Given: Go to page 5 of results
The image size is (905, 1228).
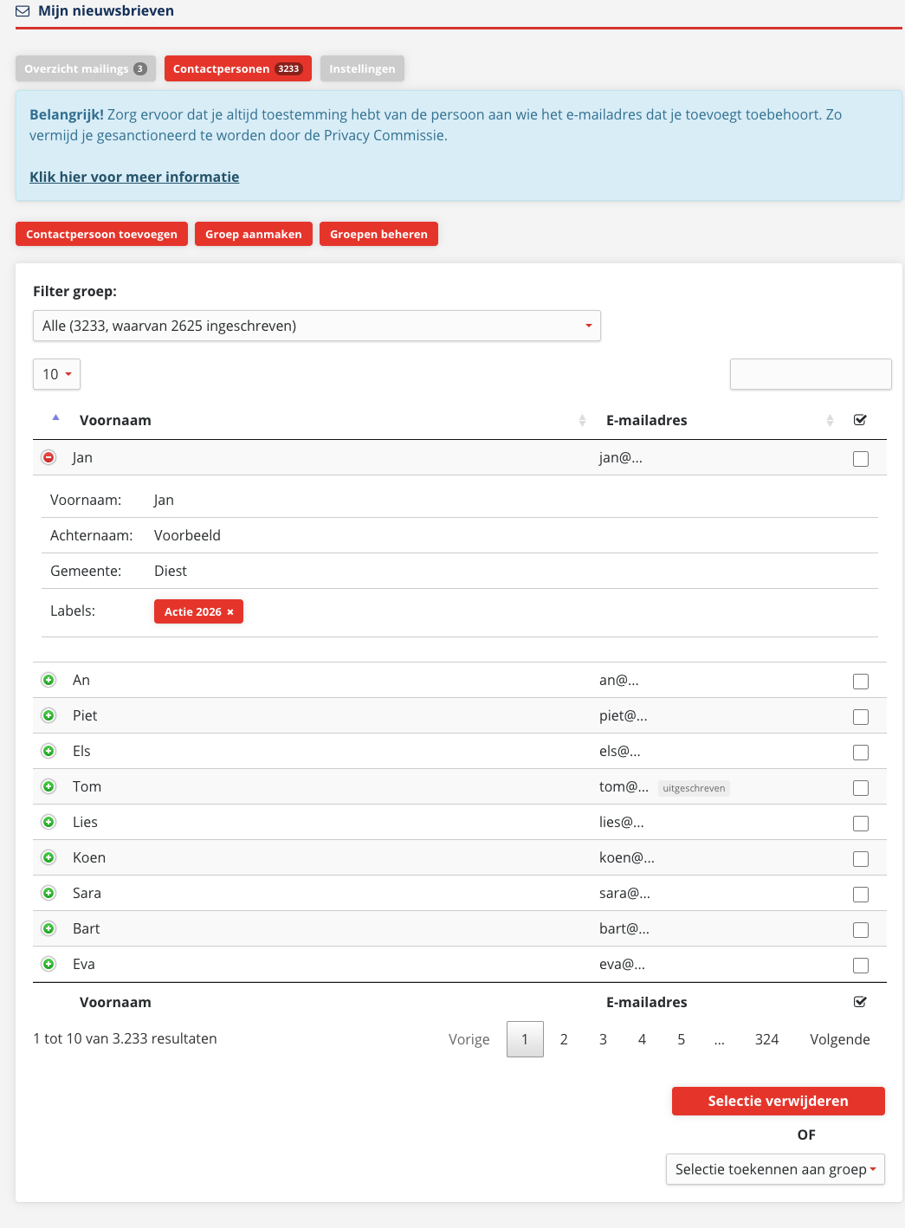Looking at the screenshot, I should pos(682,1039).
